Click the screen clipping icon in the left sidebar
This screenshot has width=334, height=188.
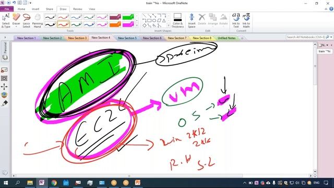pos(4,78)
